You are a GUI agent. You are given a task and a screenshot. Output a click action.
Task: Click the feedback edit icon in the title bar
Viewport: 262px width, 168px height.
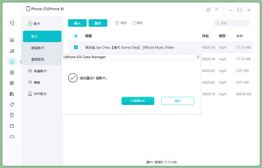point(208,10)
